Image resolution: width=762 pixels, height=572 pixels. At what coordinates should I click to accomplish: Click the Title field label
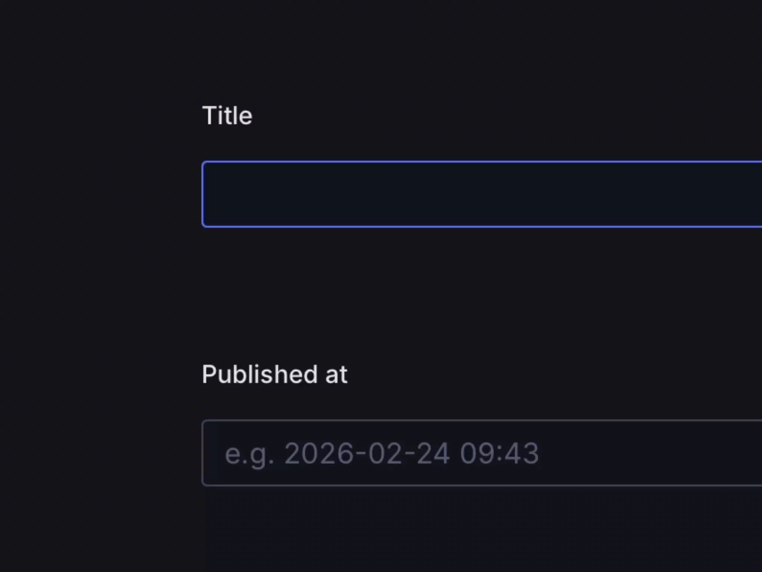click(227, 115)
